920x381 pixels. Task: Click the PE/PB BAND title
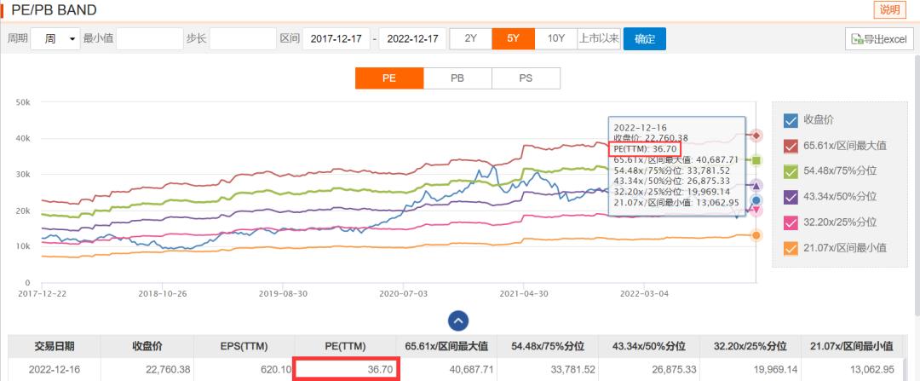[x=54, y=10]
